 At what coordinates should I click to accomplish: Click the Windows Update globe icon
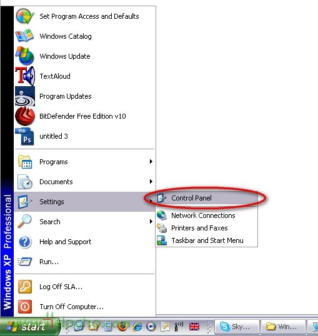click(24, 56)
